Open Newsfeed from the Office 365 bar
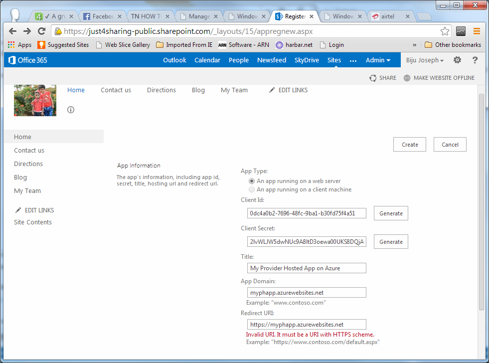This screenshot has height=363, width=489. (x=272, y=60)
